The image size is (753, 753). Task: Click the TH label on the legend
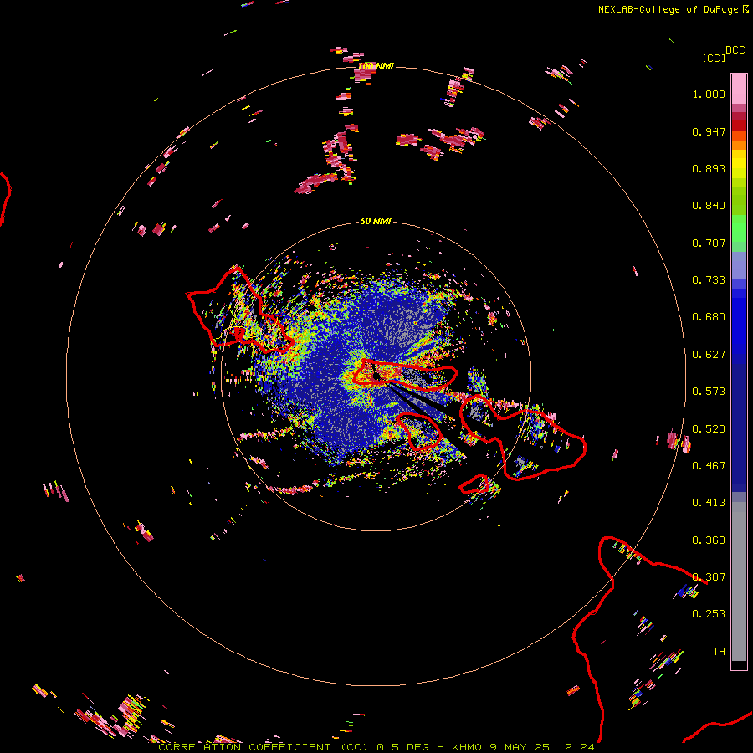click(x=719, y=652)
